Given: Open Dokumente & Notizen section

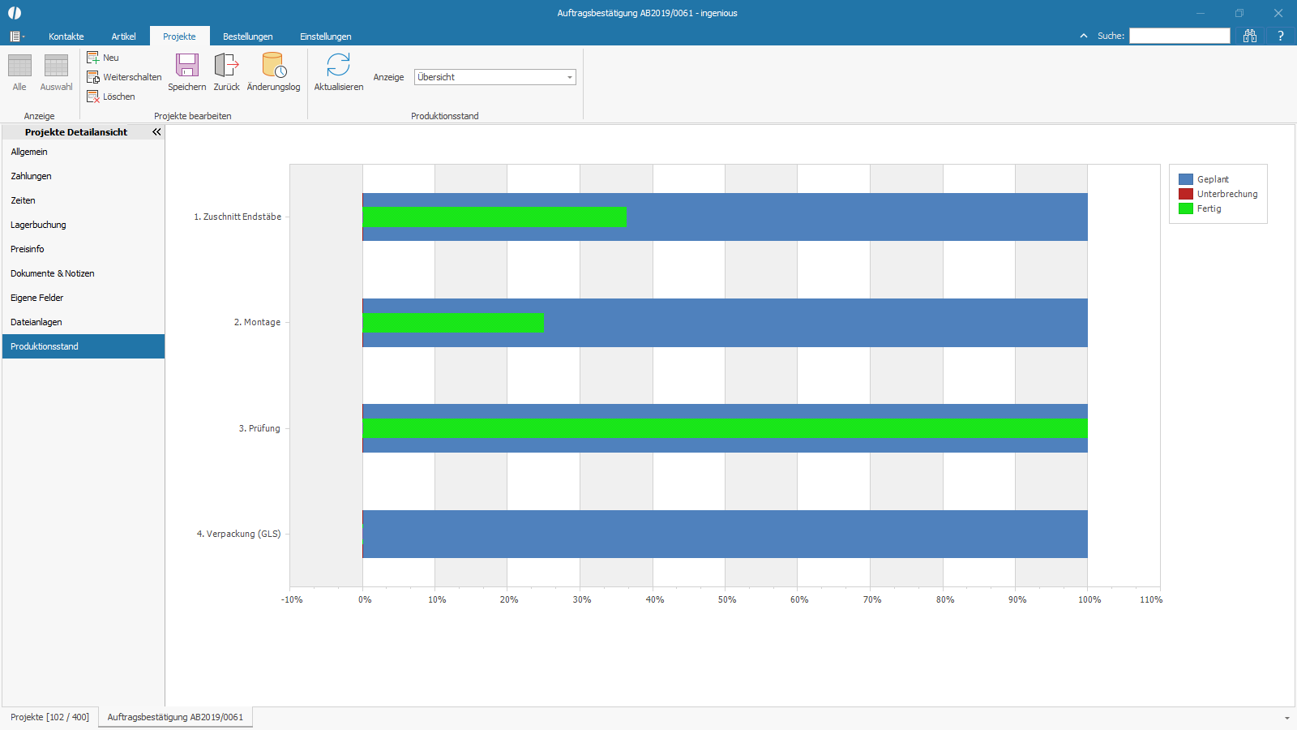Looking at the screenshot, I should click(x=53, y=273).
